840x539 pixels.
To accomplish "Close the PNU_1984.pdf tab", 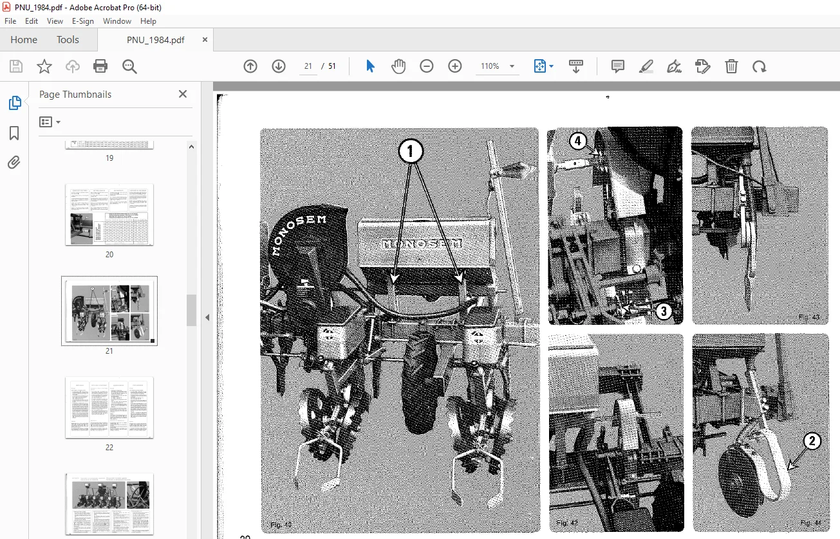I will coord(205,39).
